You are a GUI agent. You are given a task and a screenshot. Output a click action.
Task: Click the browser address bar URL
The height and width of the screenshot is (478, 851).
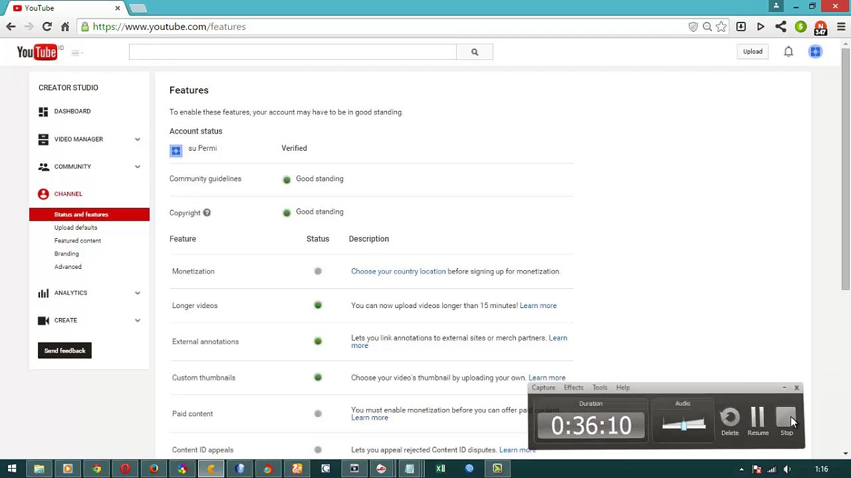coord(170,27)
